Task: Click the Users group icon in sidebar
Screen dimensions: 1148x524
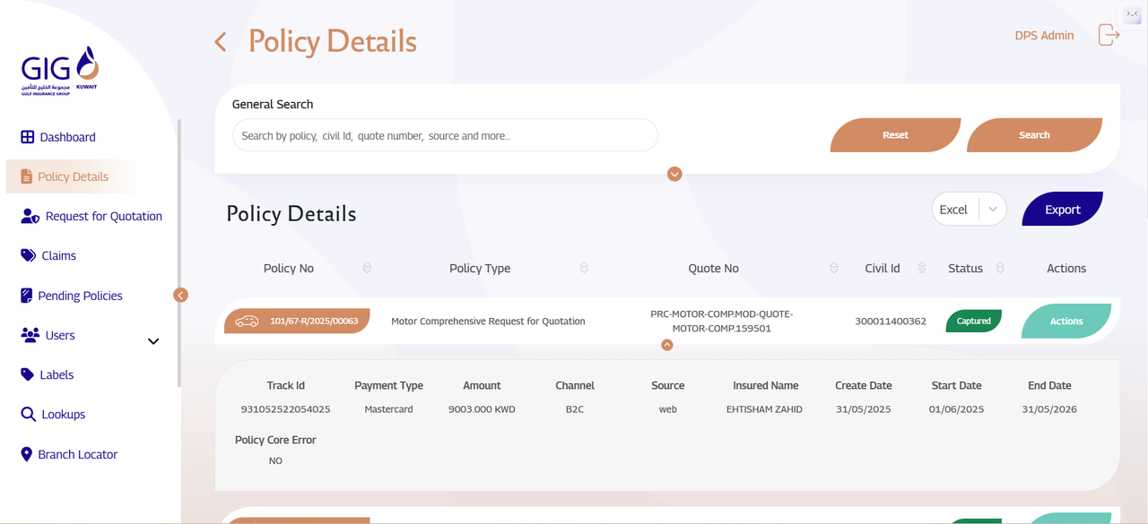Action: click(30, 335)
